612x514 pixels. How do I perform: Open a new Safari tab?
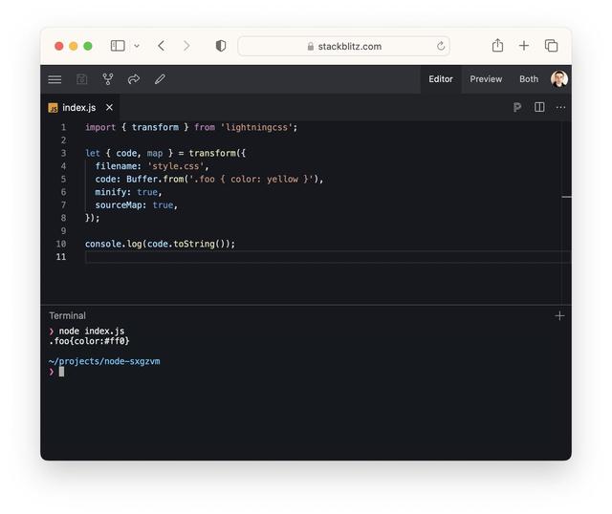(x=524, y=46)
